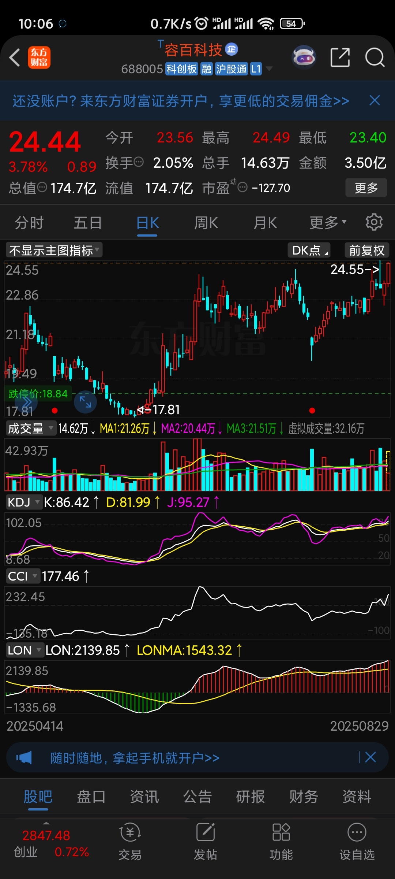Screen dimensions: 395x879
Task: Expand 更多 chart period dropdown
Action: point(328,222)
